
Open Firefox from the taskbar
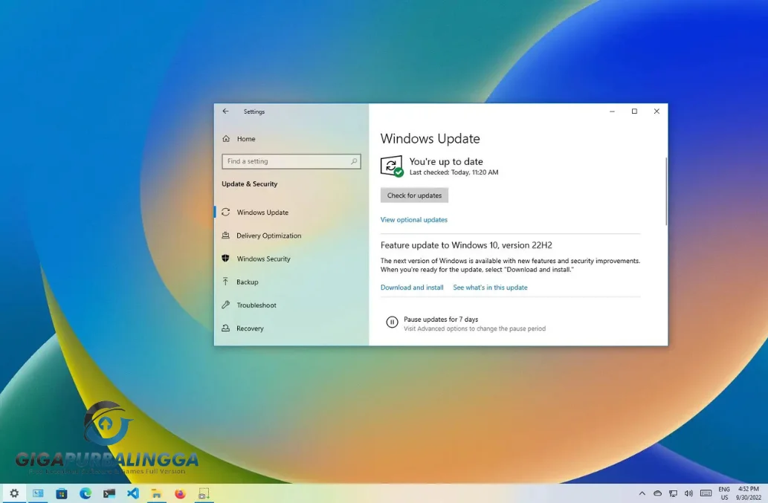click(x=179, y=493)
